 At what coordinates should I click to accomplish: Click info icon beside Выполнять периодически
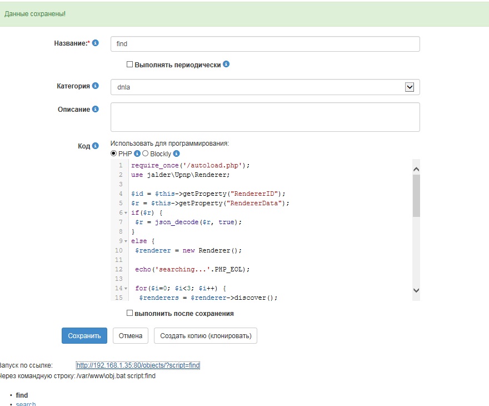tap(226, 64)
